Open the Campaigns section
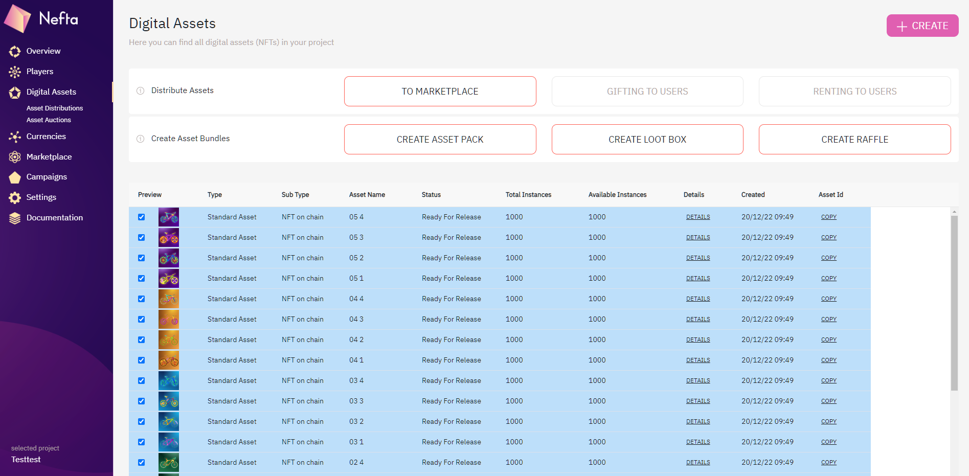969x476 pixels. pos(47,177)
